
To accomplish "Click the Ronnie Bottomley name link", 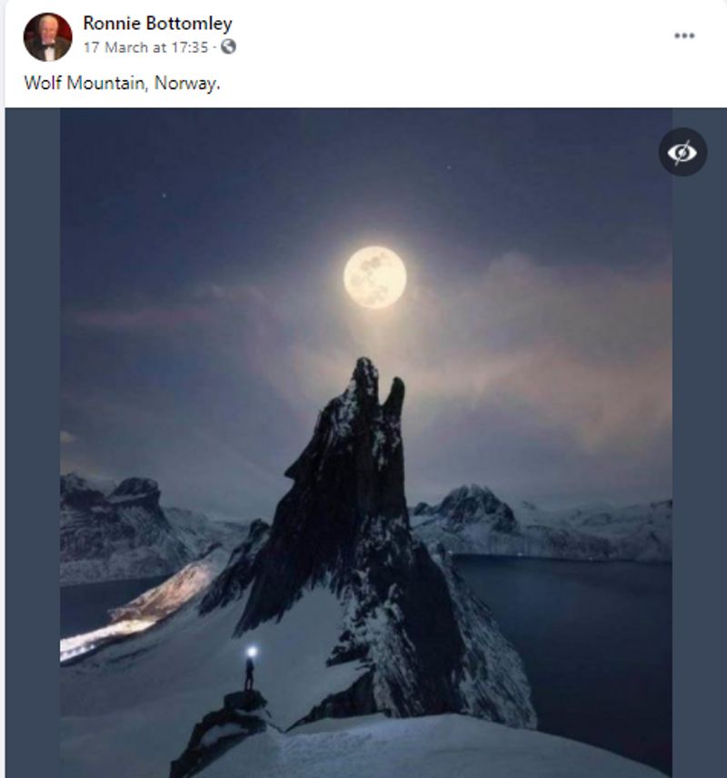I will tap(157, 24).
